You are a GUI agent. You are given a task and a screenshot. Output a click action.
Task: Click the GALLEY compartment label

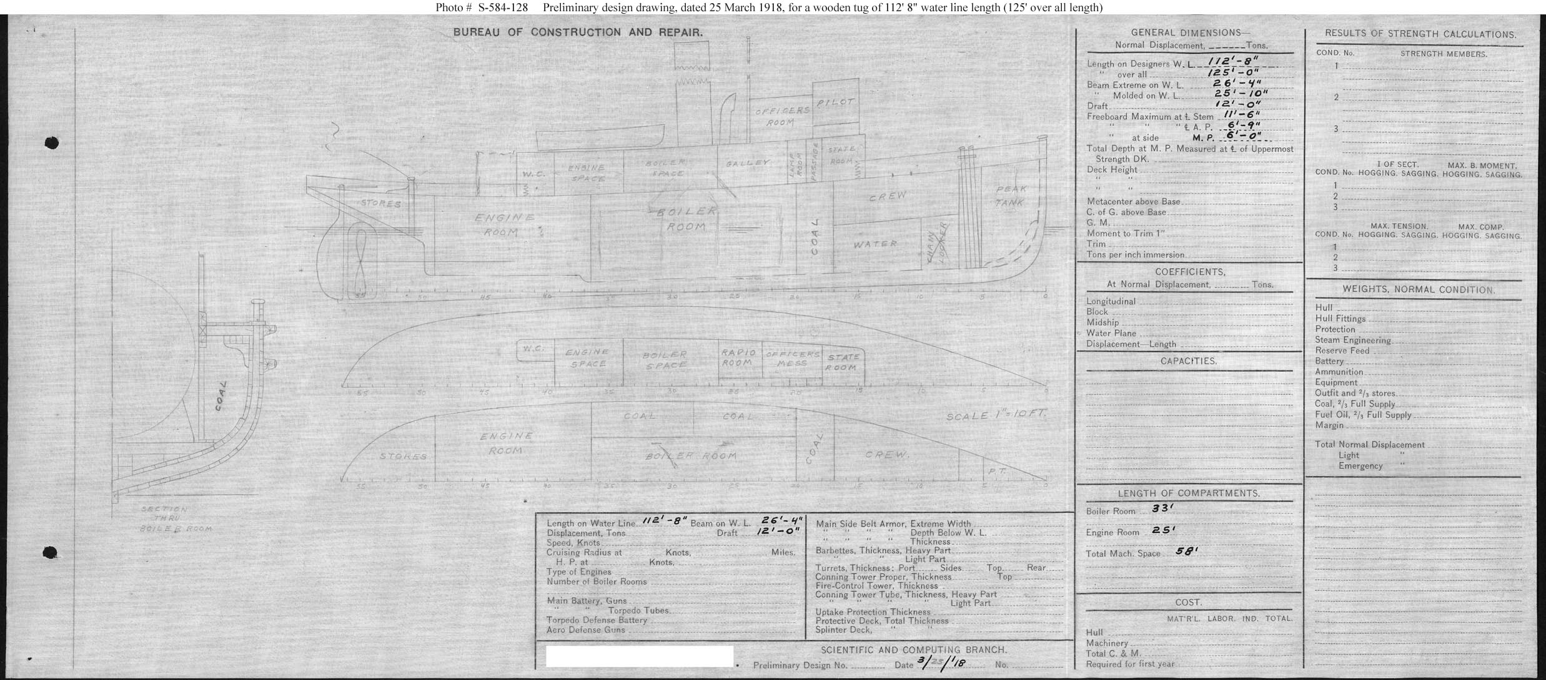[x=747, y=163]
